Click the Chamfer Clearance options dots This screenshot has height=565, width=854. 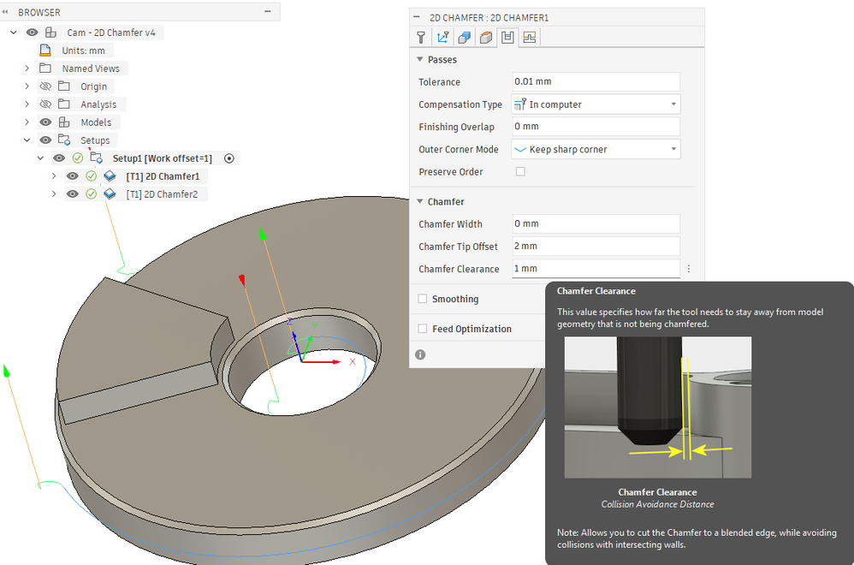pyautogui.click(x=689, y=269)
